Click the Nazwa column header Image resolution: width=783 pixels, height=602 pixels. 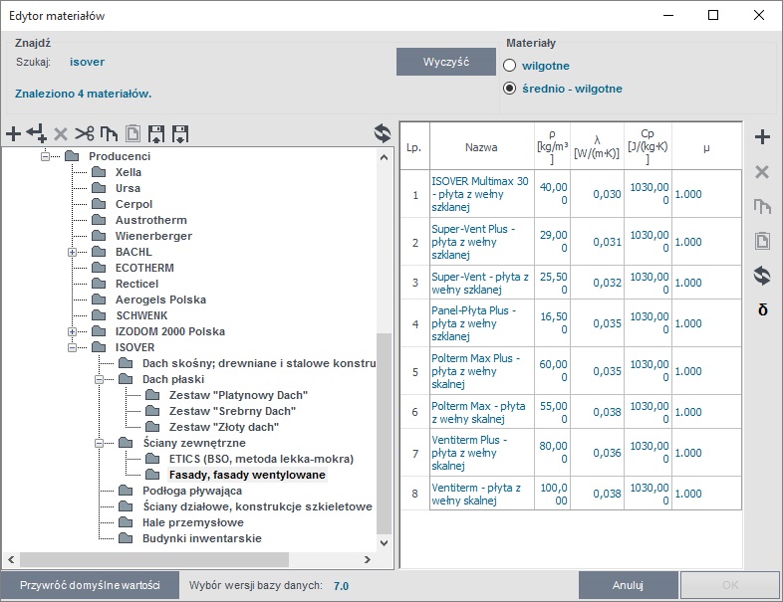pyautogui.click(x=481, y=147)
